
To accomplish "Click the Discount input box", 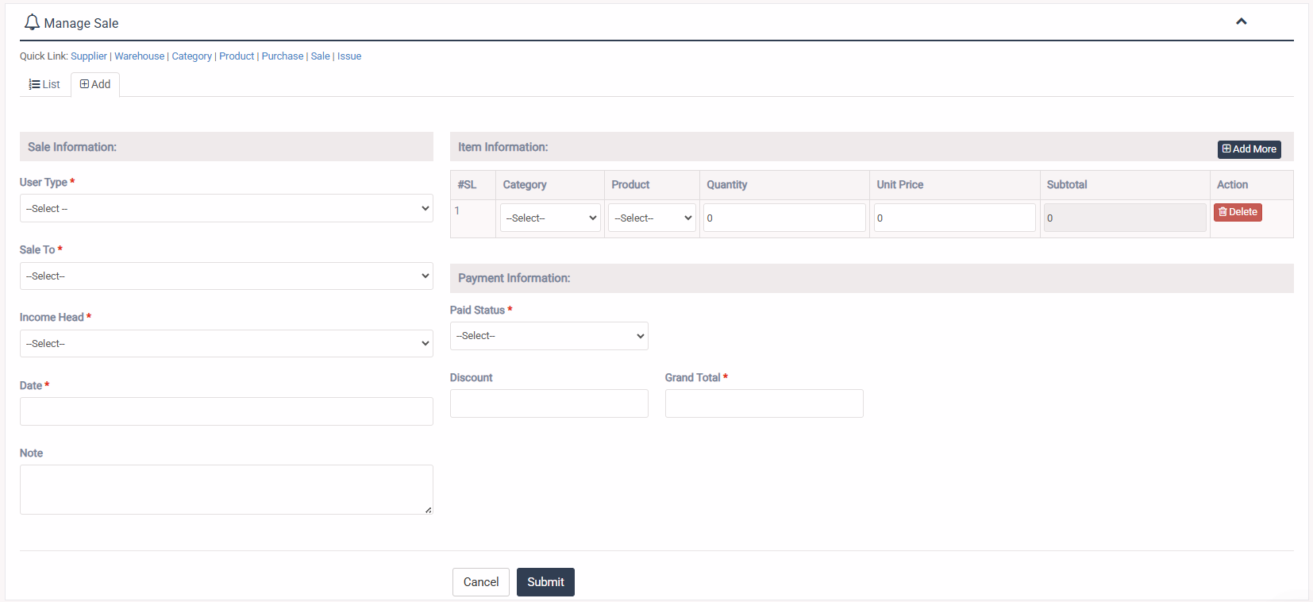I will click(549, 403).
